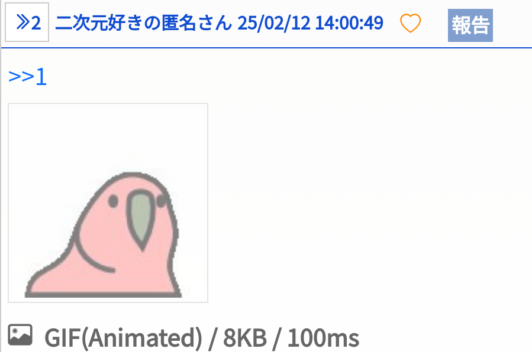Screen dimensions: 532x352
Task: Follow the >>1 anchor link
Action: (x=27, y=77)
